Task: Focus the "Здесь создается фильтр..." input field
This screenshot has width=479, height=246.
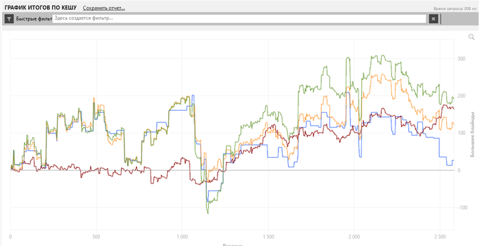Action: pyautogui.click(x=239, y=18)
